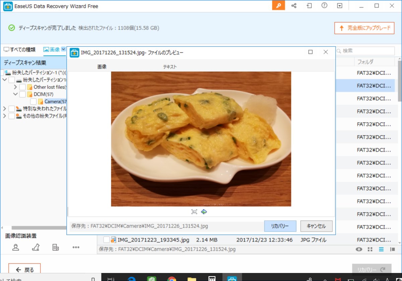Image resolution: width=402 pixels, height=281 pixels.
Task: Click the orange key activation icon
Action: [278, 6]
